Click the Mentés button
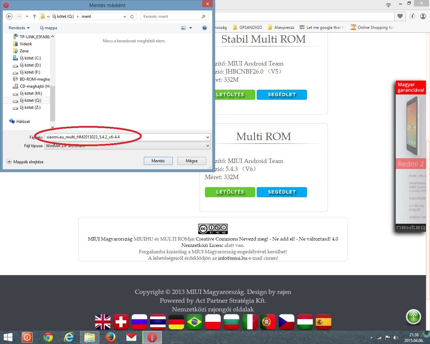The width and height of the screenshot is (430, 344). [x=158, y=161]
